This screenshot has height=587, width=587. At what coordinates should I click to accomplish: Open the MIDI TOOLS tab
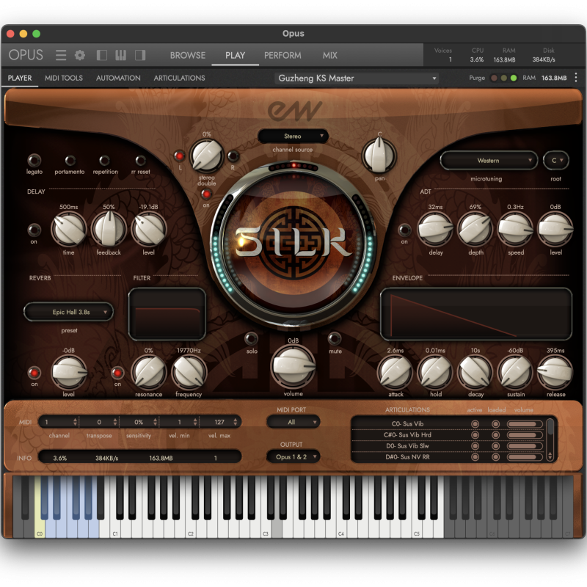click(64, 78)
